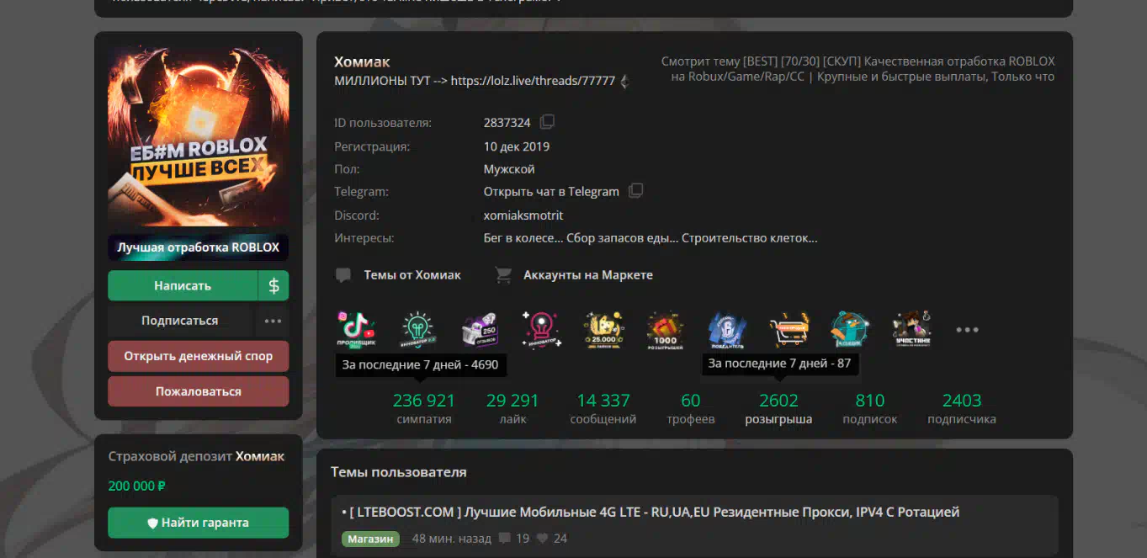Click the Магазин tag label
This screenshot has width=1147, height=558.
point(370,539)
